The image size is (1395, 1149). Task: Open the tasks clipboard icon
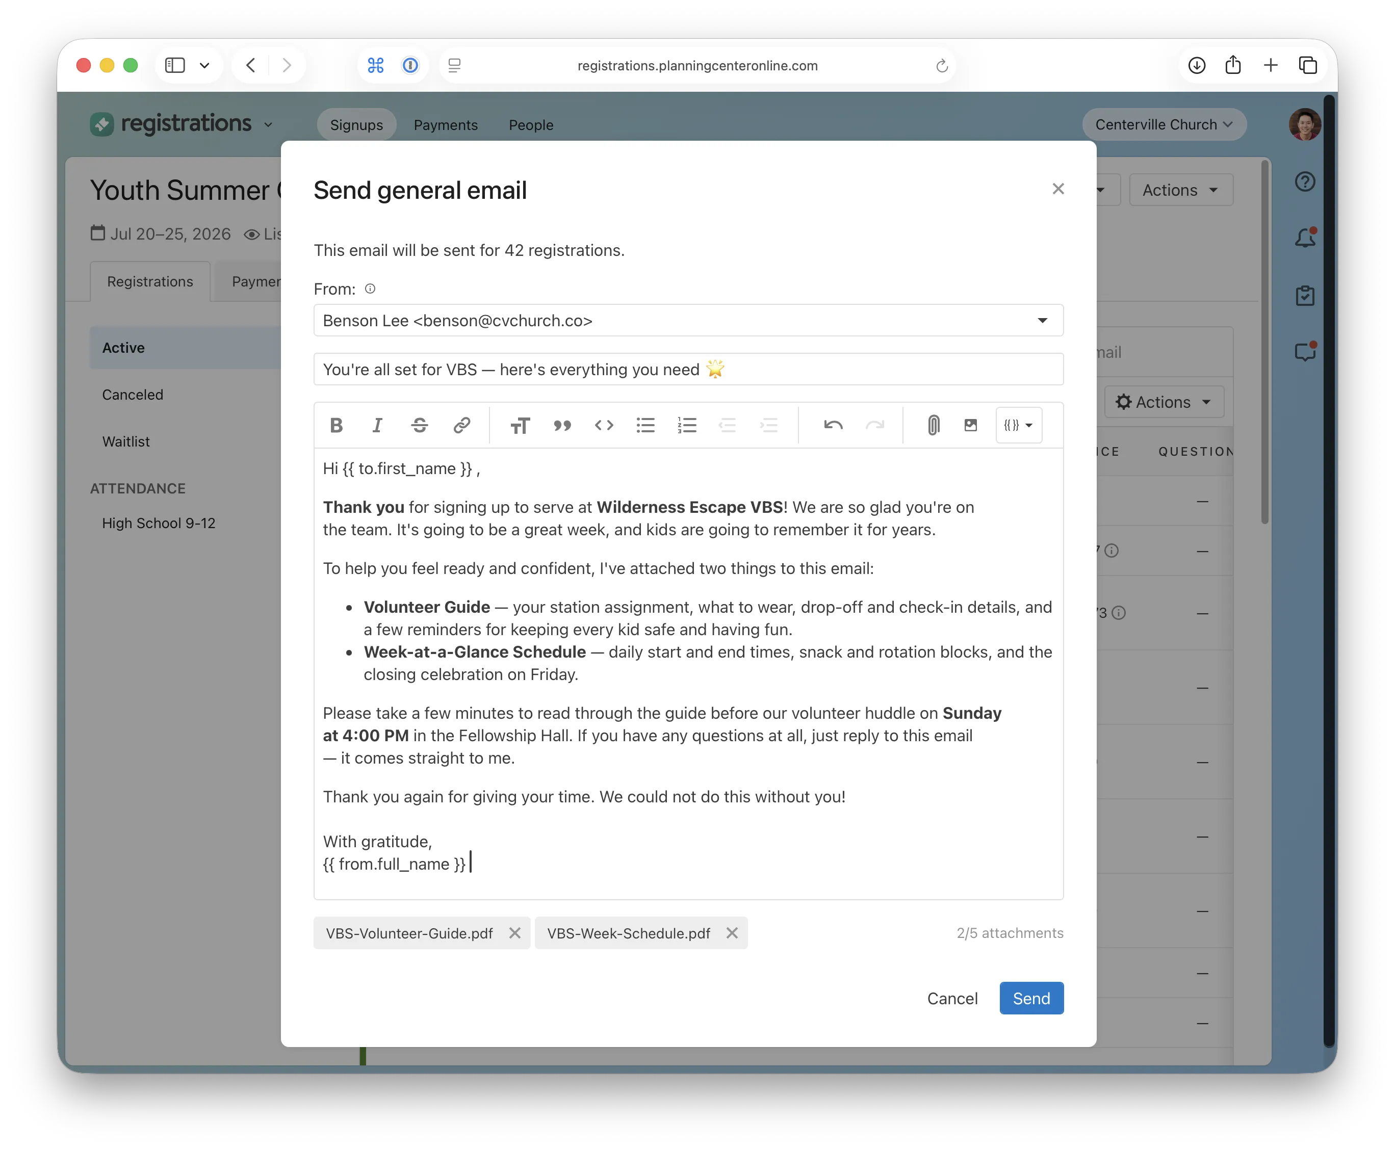[x=1304, y=295]
